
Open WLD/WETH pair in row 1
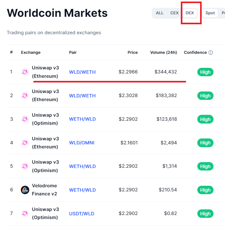[82, 72]
